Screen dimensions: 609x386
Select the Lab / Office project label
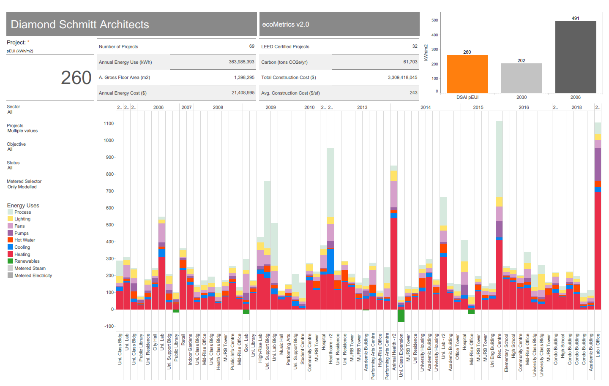tap(598, 345)
